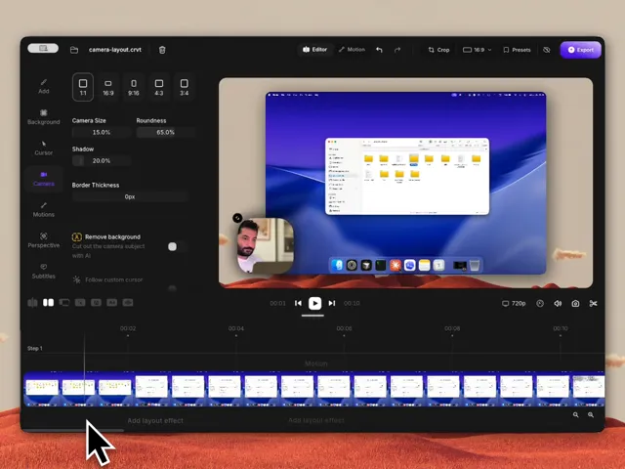625x469 pixels.
Task: Take a snapshot with the camera icon
Action: click(x=575, y=304)
